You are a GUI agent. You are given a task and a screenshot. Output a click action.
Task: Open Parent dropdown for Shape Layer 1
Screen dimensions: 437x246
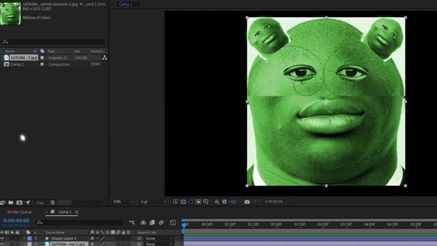pyautogui.click(x=159, y=238)
